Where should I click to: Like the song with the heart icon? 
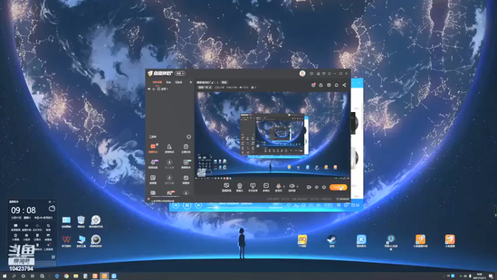pos(289,205)
